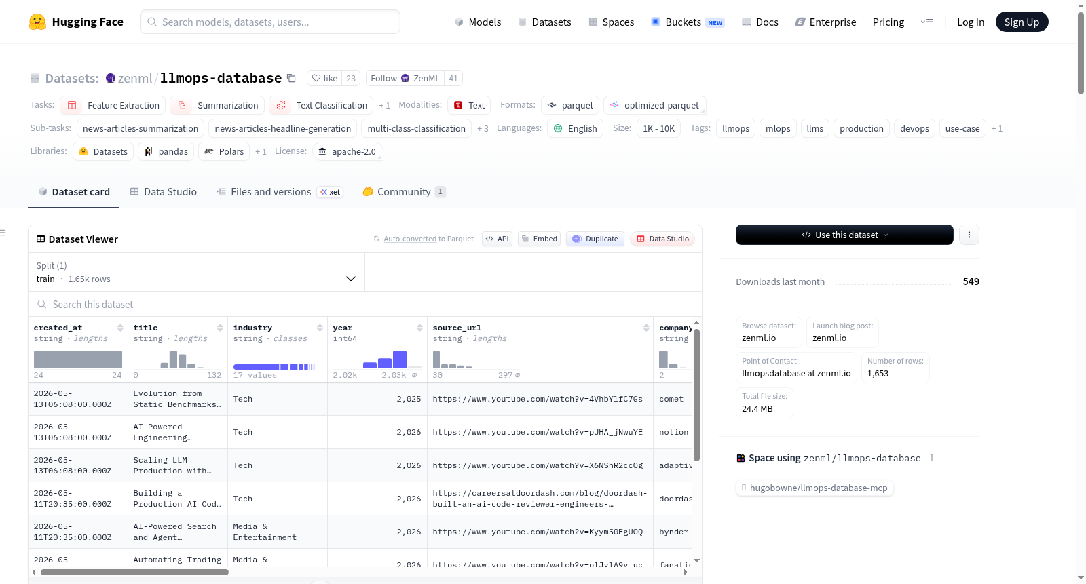Open the Datasets menu item
1086x584 pixels.
coord(544,22)
